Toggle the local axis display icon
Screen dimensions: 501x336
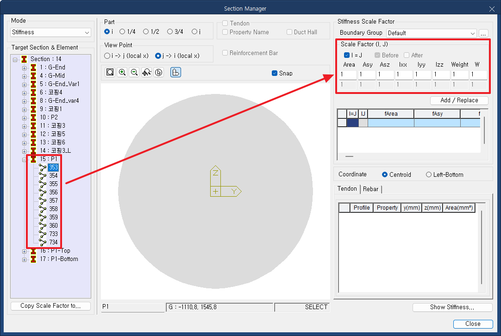[x=176, y=73]
